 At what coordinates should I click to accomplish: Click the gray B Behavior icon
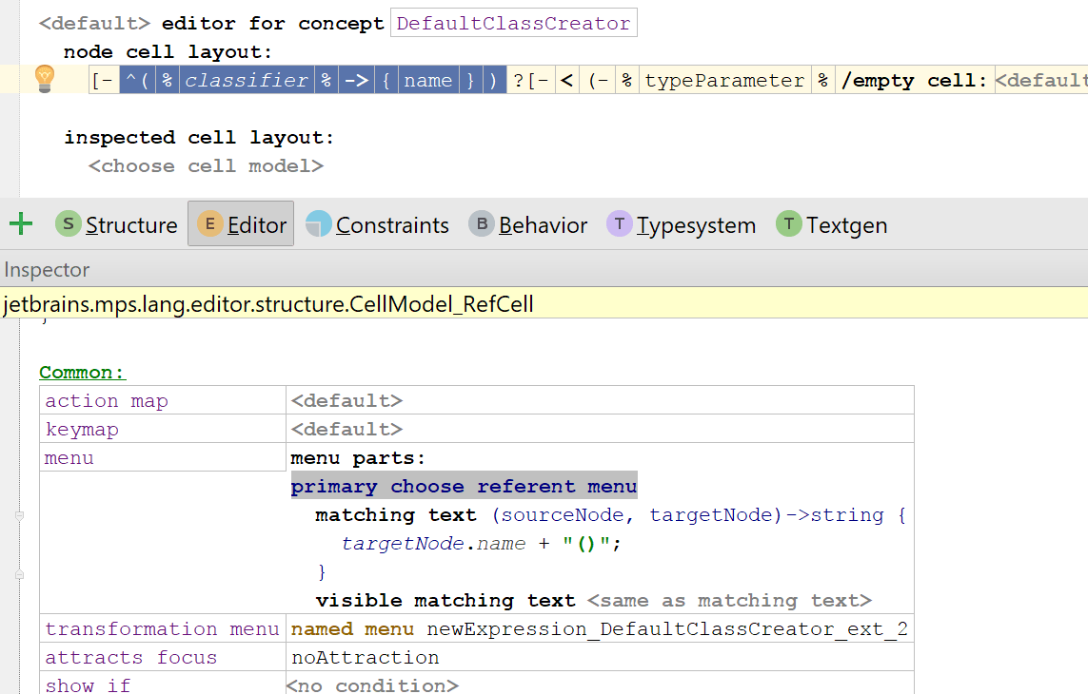point(482,224)
